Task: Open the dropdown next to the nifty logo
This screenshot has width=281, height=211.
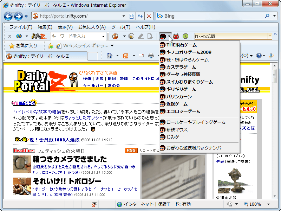Action: (x=27, y=36)
